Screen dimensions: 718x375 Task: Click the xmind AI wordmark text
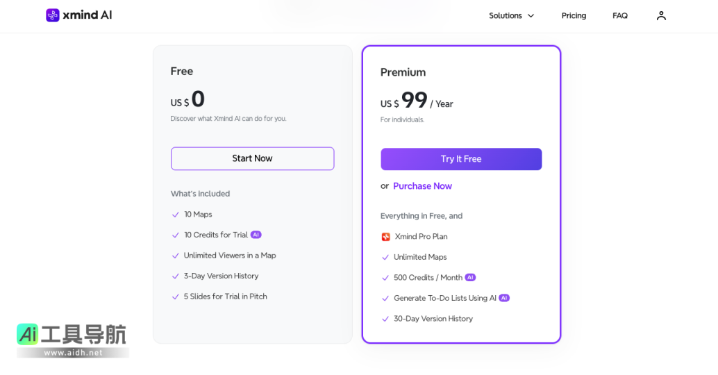pos(87,15)
